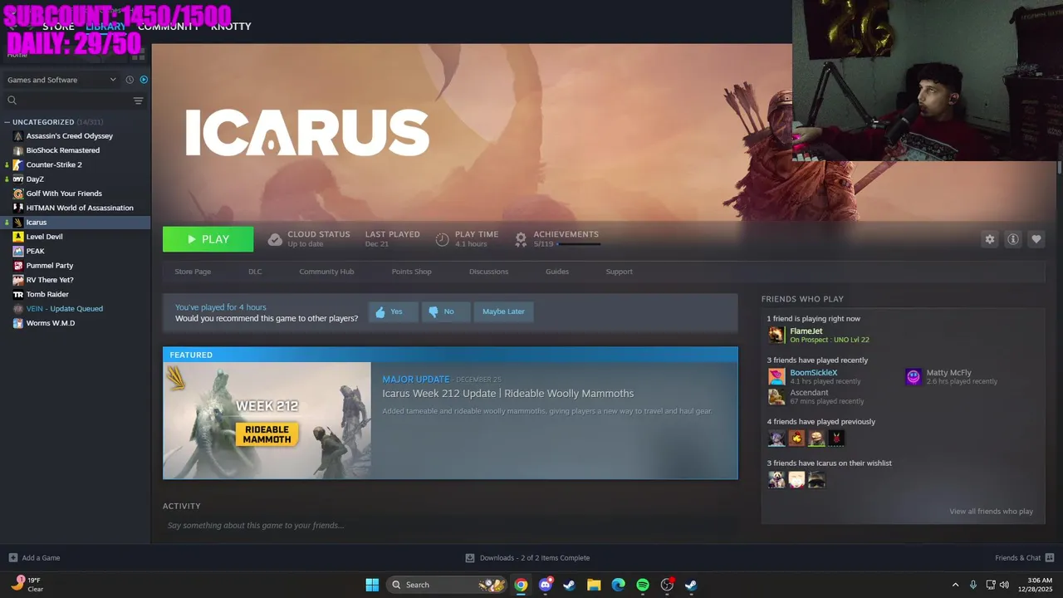Open the Icarus Store Page tab
This screenshot has height=598, width=1063.
pyautogui.click(x=193, y=272)
